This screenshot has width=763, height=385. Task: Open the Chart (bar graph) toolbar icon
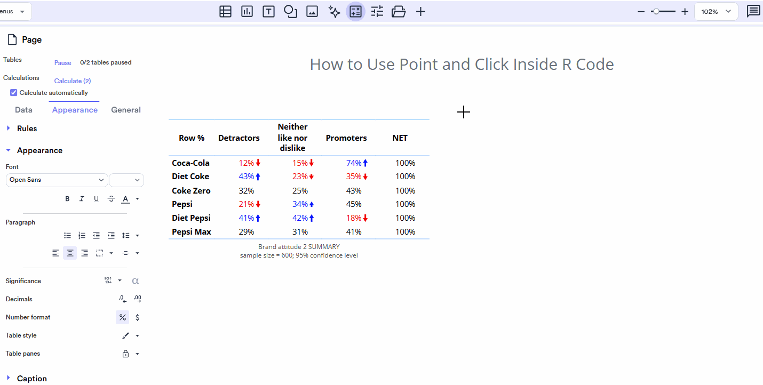pyautogui.click(x=247, y=11)
